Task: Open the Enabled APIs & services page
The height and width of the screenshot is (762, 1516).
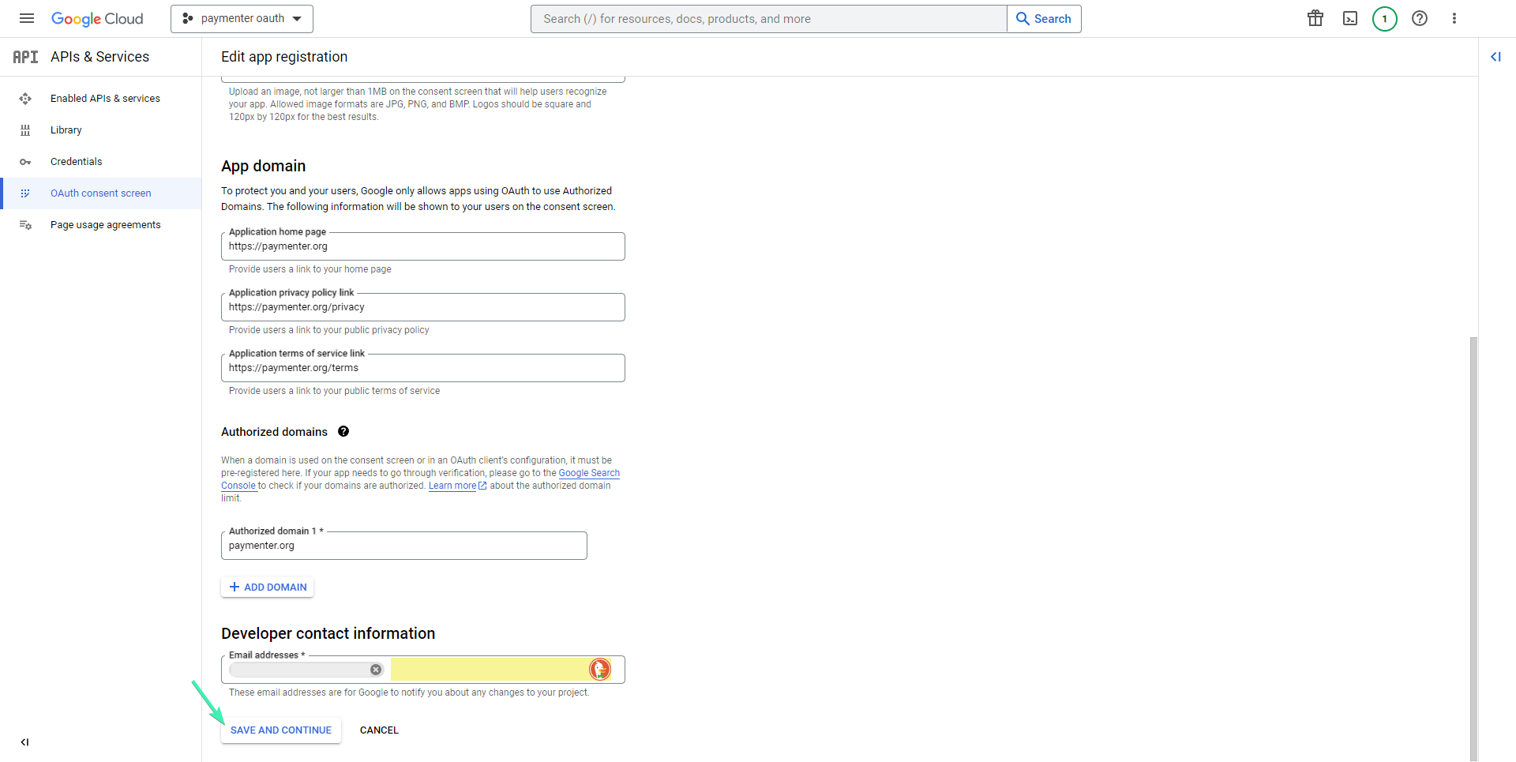Action: 105,98
